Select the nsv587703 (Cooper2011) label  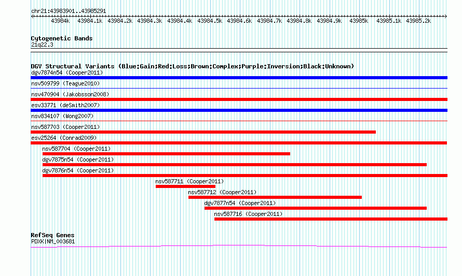tap(65, 127)
